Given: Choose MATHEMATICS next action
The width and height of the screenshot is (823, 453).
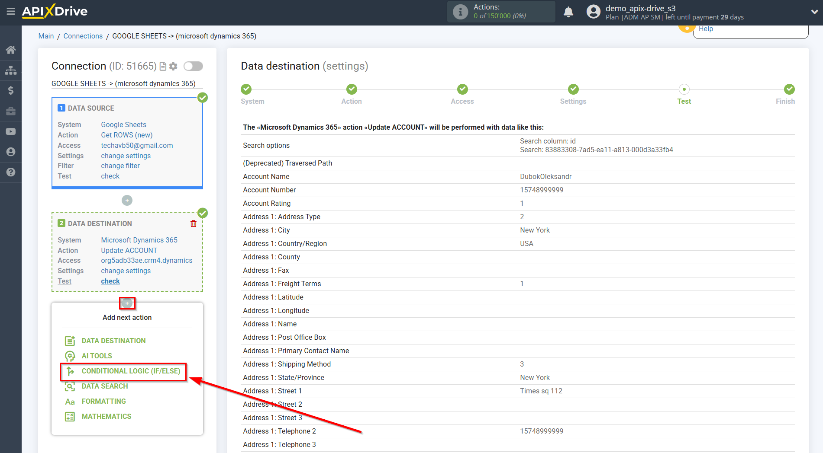Looking at the screenshot, I should click(106, 416).
